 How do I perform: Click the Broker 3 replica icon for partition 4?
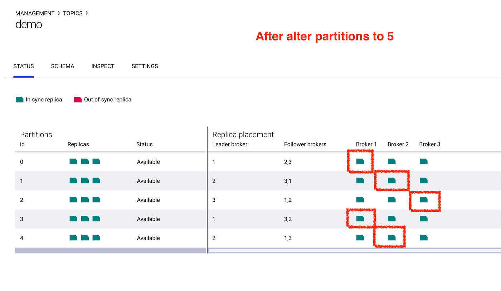(x=423, y=237)
